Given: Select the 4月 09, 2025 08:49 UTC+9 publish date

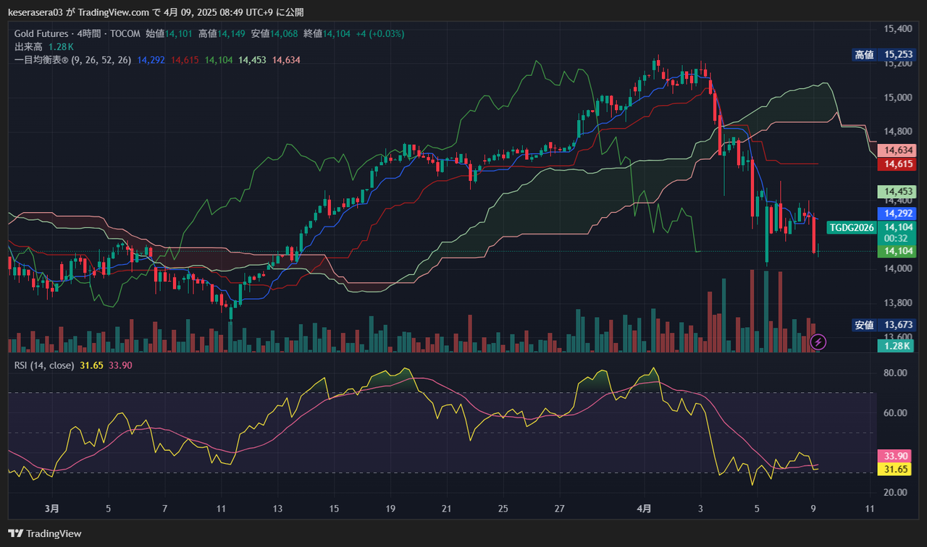Looking at the screenshot, I should [x=219, y=12].
